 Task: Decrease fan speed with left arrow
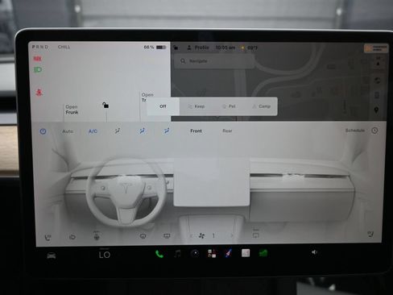pyautogui.click(x=191, y=236)
